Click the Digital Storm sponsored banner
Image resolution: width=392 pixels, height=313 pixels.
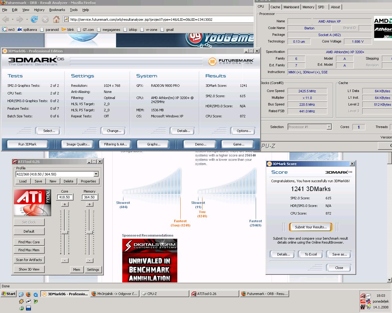(x=149, y=260)
